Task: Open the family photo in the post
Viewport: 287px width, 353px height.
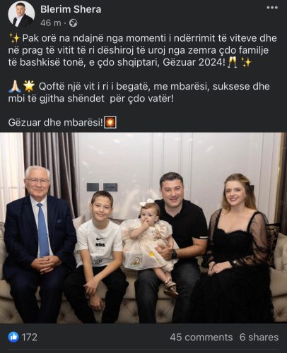Action: coord(143,227)
